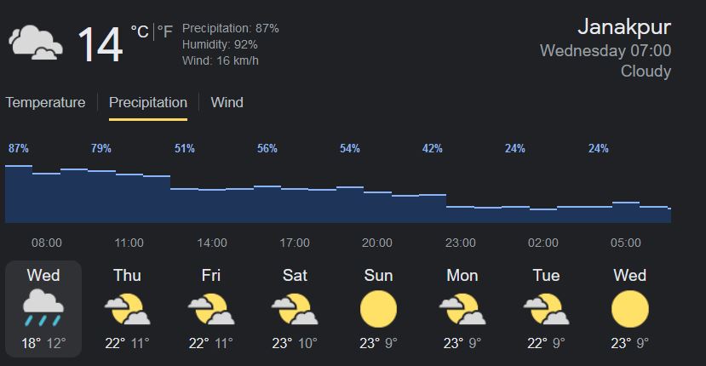
Task: Open the Temperature tab
Action: 45,102
